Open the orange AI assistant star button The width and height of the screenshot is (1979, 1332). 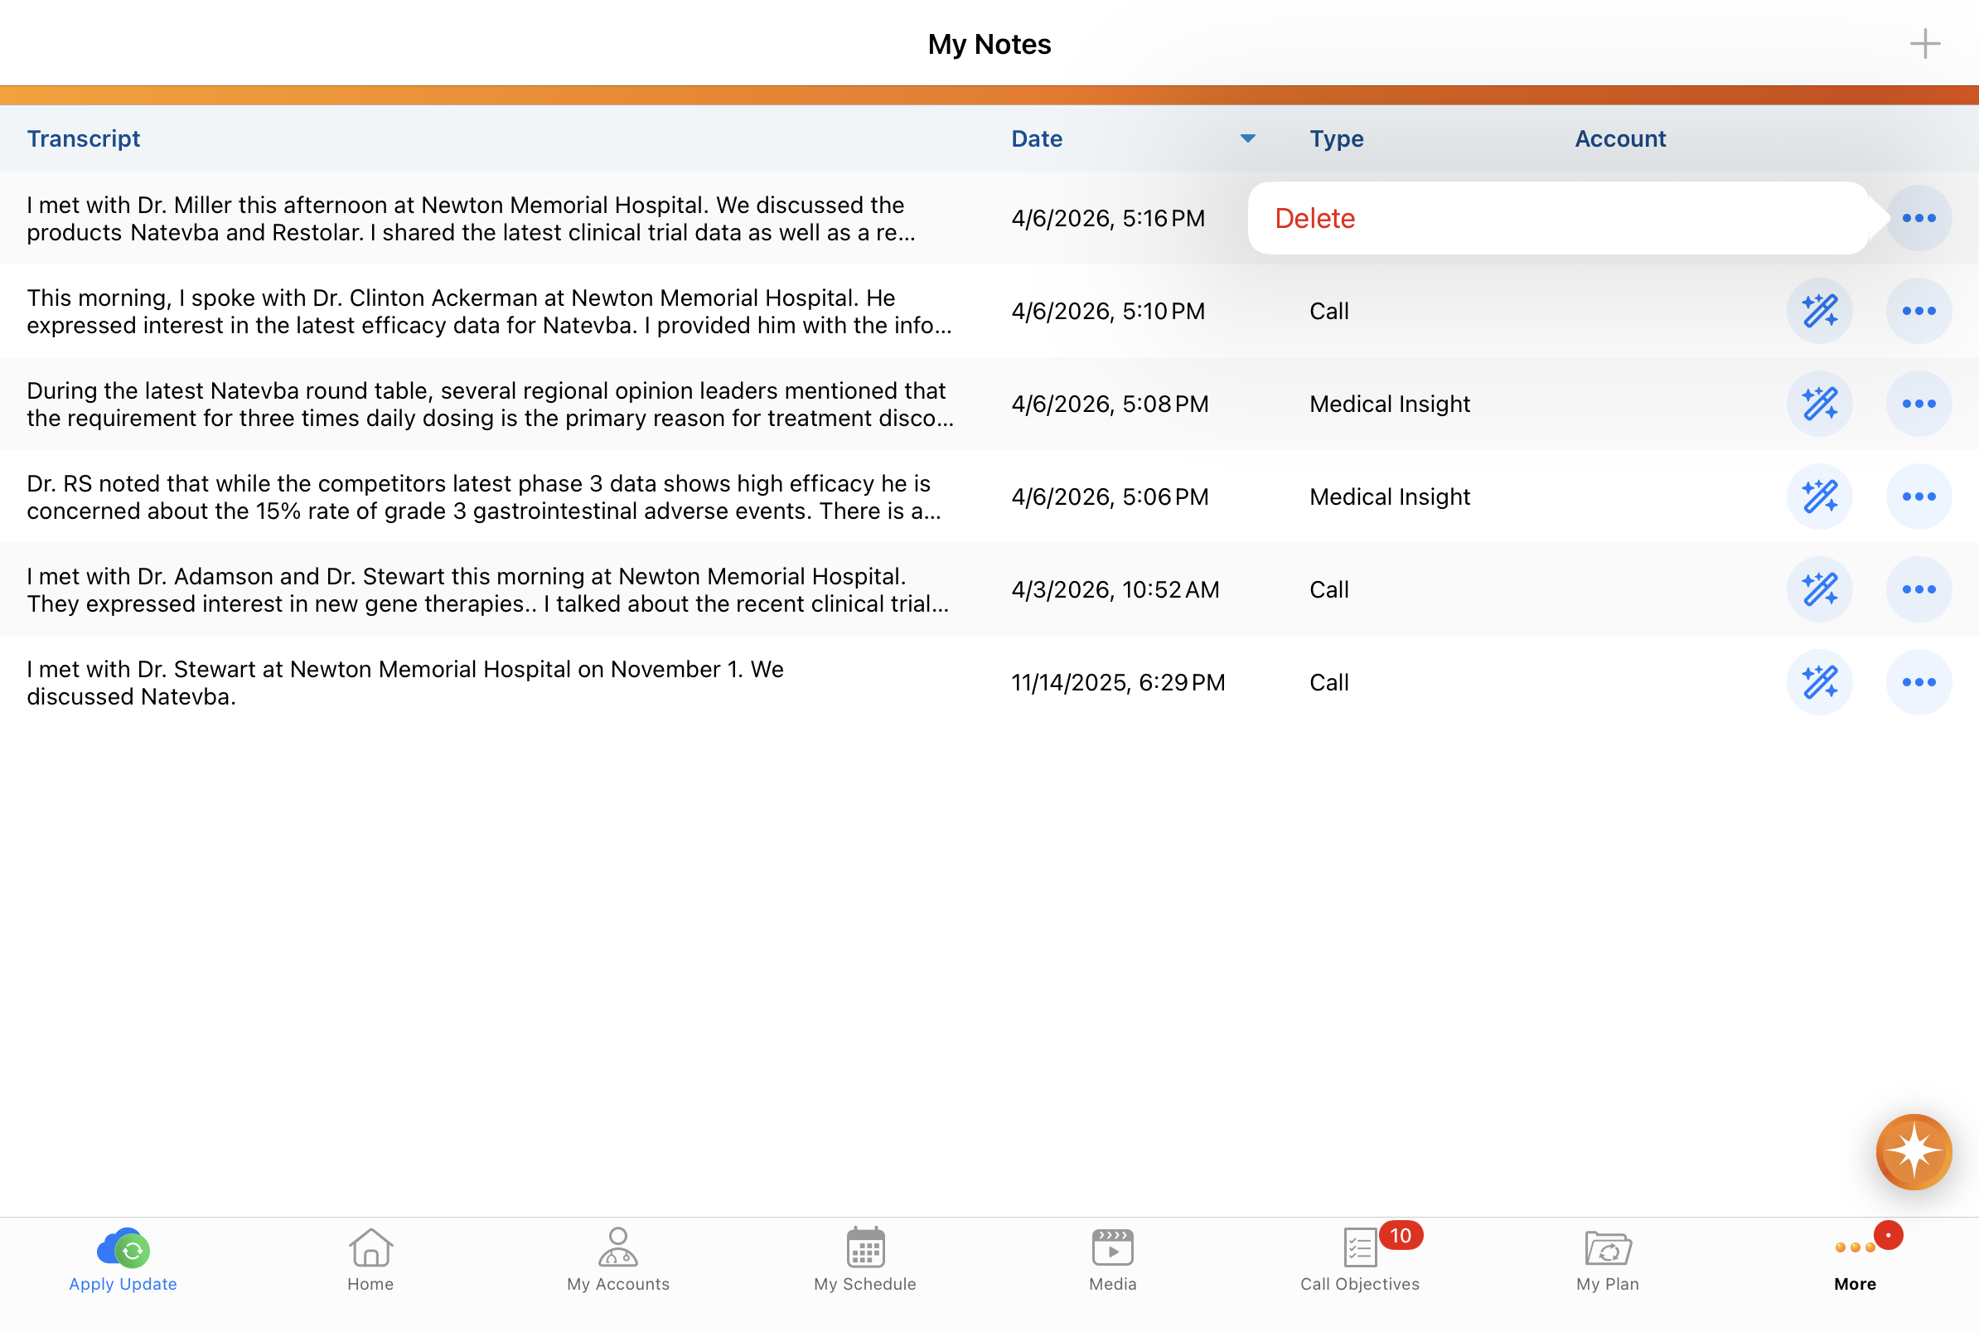click(x=1913, y=1151)
